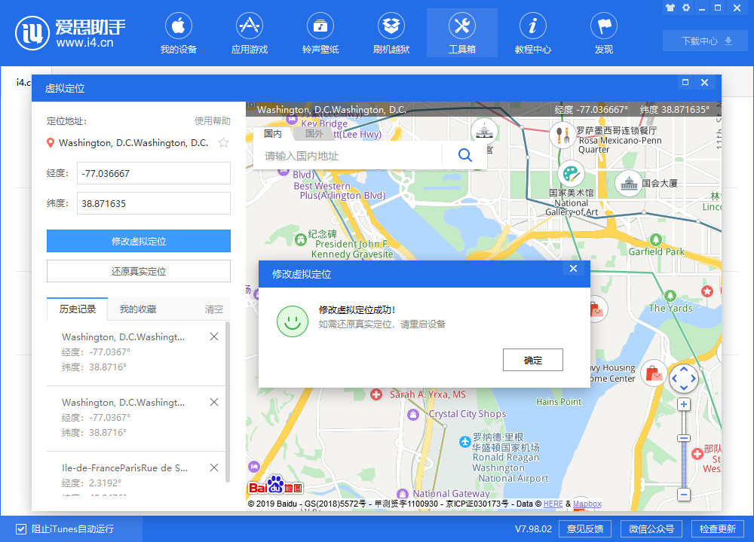Open the Discover (发现) section
Screen dimensions: 754x542
click(603, 34)
